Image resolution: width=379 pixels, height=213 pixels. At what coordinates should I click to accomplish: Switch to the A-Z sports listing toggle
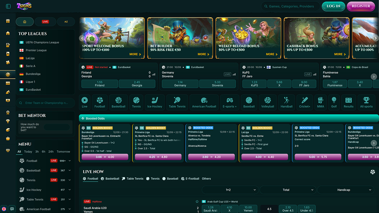(x=66, y=22)
